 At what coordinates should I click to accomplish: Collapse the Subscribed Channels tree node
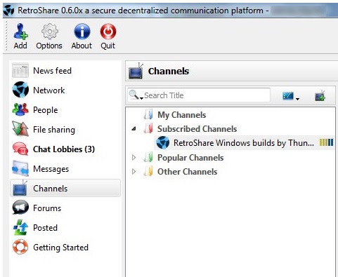pyautogui.click(x=134, y=128)
